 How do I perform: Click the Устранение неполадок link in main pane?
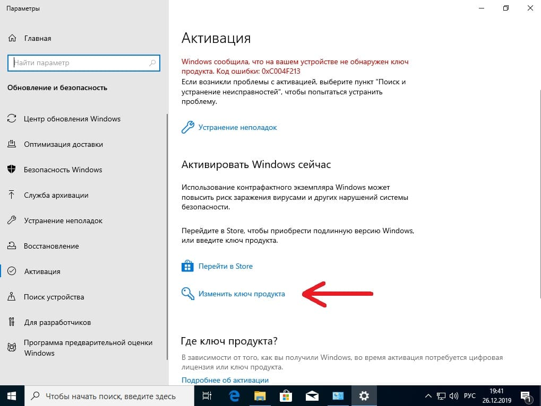click(x=237, y=127)
